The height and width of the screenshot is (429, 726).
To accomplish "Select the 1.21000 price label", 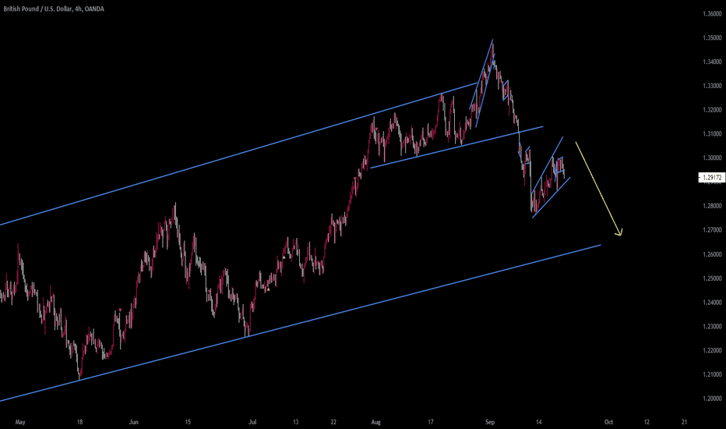I will (x=712, y=374).
